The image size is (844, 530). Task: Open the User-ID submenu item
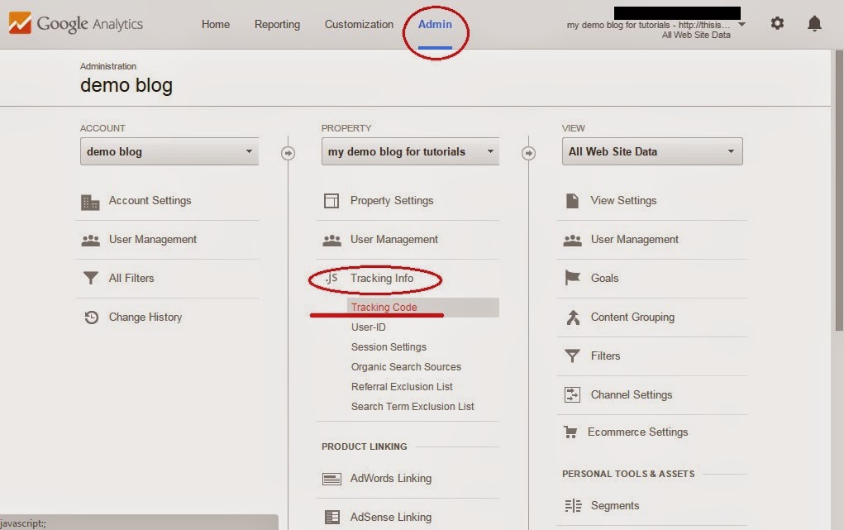pyautogui.click(x=369, y=327)
